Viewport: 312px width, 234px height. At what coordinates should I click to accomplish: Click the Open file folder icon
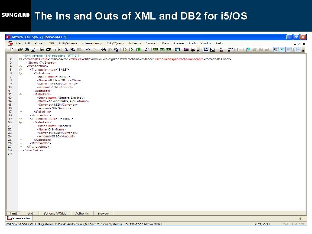coord(20,49)
